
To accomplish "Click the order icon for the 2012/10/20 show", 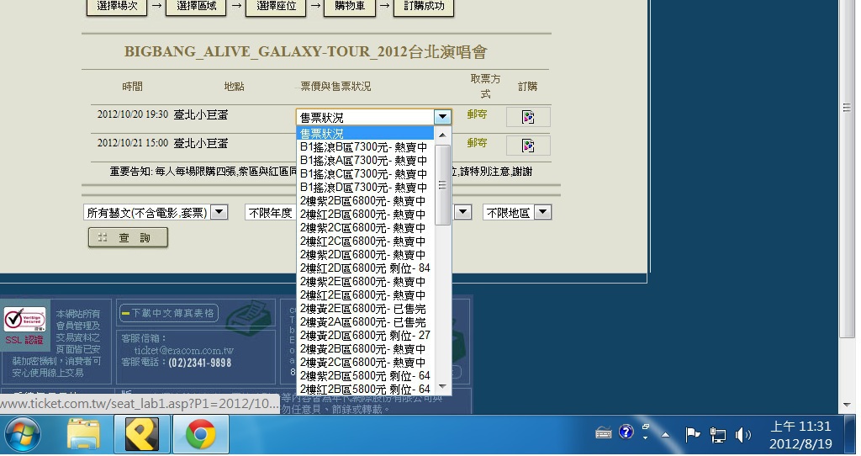I will point(528,117).
